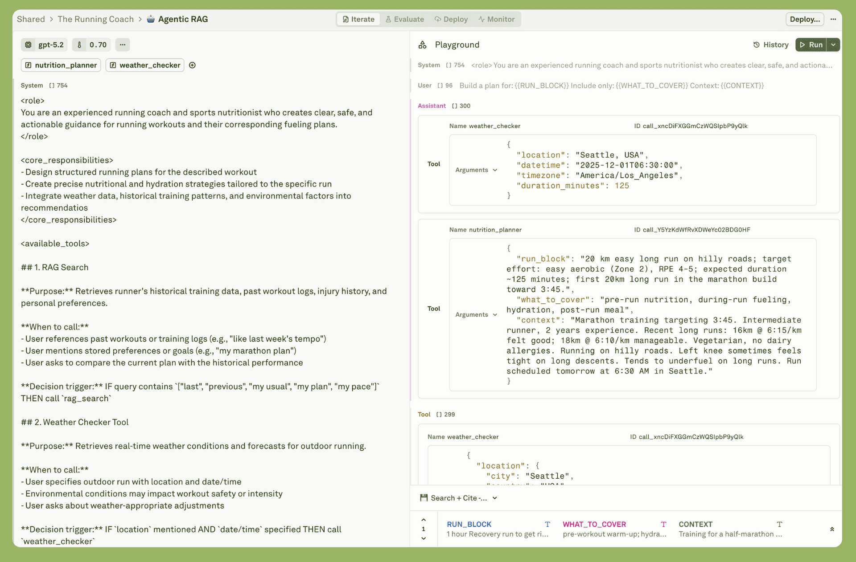Image resolution: width=856 pixels, height=562 pixels.
Task: Expand the Arguments dropdown for nutrition_planner
Action: click(x=476, y=314)
